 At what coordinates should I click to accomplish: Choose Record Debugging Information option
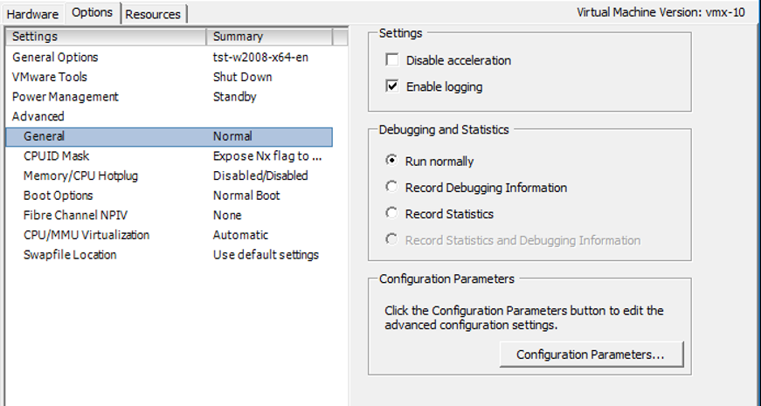[x=391, y=188]
